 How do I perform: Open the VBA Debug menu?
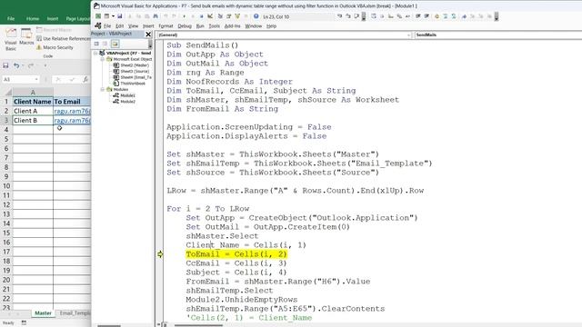[x=185, y=26]
